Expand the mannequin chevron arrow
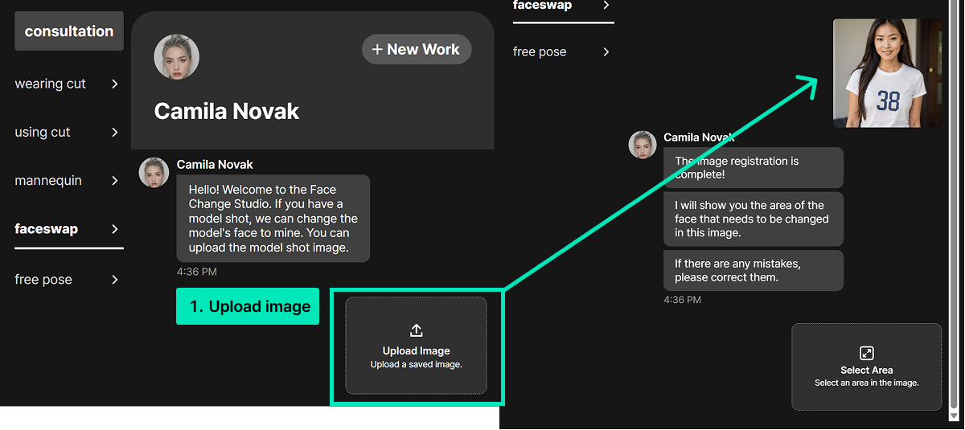Image resolution: width=965 pixels, height=430 pixels. (115, 180)
